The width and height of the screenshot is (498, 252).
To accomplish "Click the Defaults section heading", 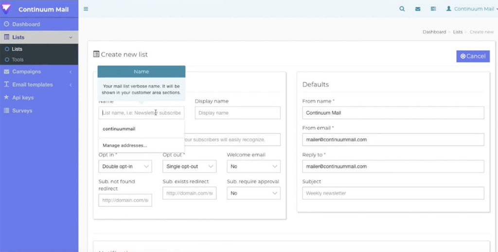I will [315, 85].
